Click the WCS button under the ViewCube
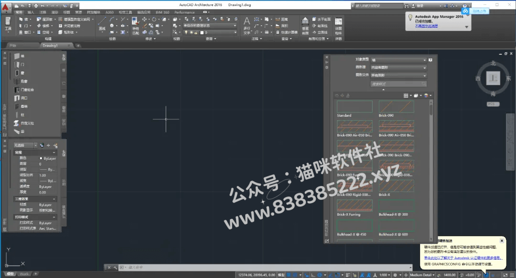The image size is (516, 278). [x=493, y=104]
